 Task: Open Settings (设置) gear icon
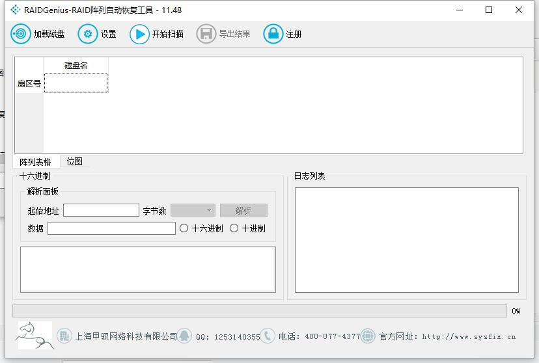coord(87,34)
